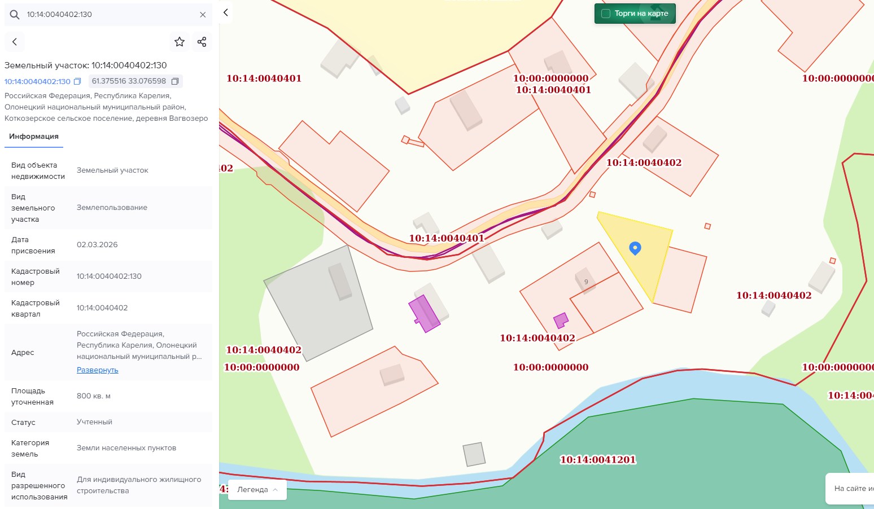Click the Кадастровый квартал value 10:14:0040402
Screen dimensions: 874x509
(102, 308)
